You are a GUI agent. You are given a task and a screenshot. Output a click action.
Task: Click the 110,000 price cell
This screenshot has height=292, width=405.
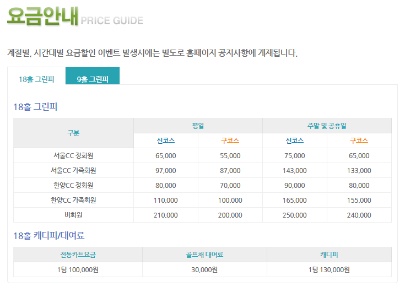pos(166,201)
